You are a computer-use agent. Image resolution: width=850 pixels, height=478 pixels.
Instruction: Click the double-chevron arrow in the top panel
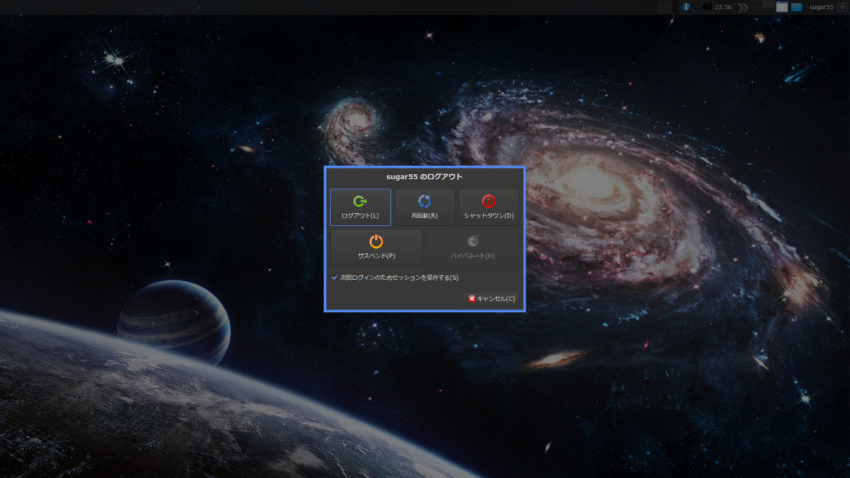742,7
